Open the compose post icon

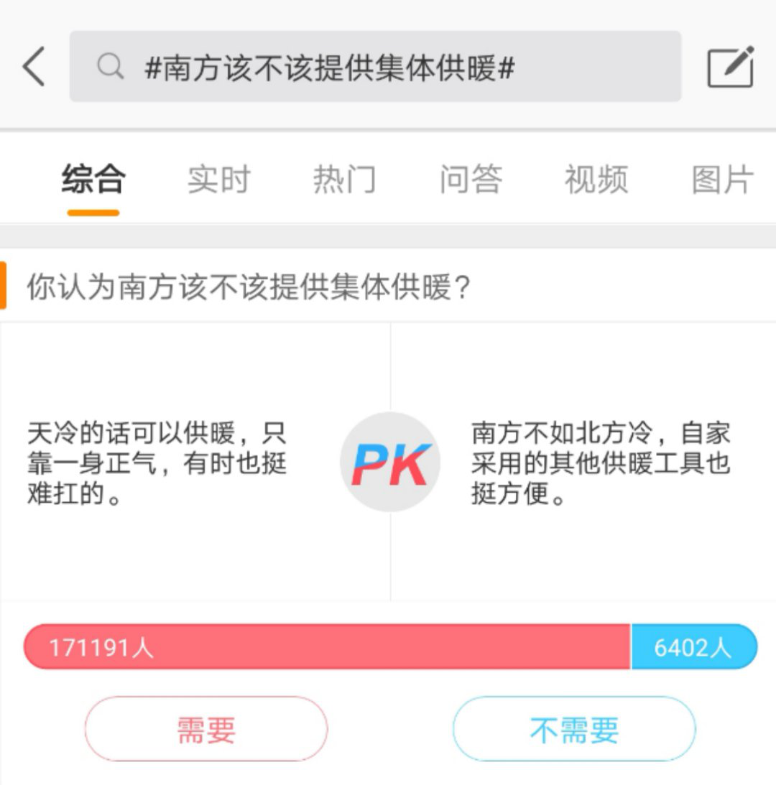(730, 67)
